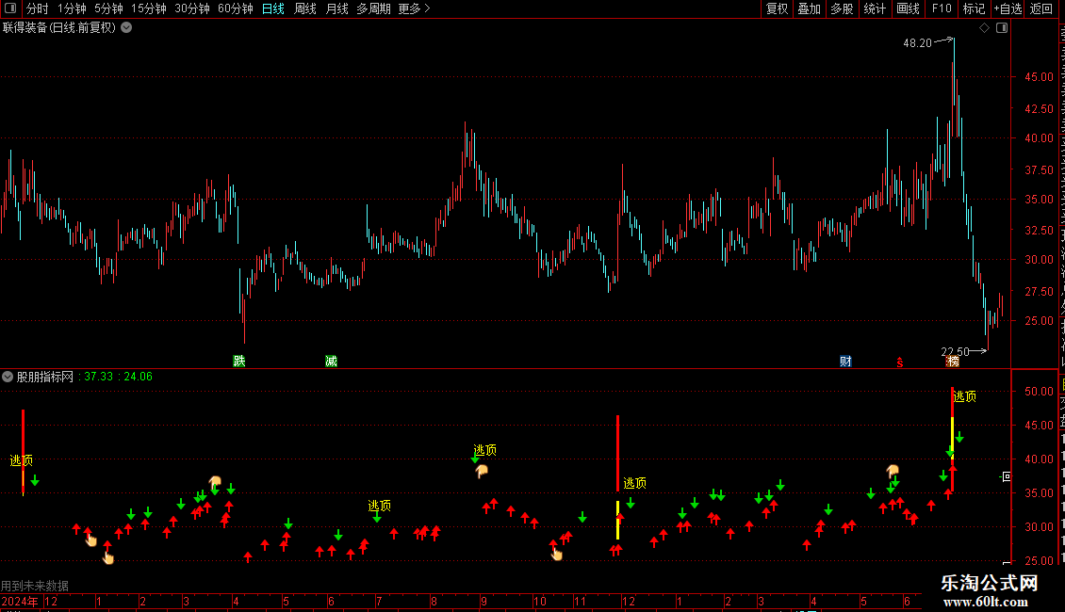
Task: Click the 逃顶 label beside the rightmost red bar
Action: [965, 396]
